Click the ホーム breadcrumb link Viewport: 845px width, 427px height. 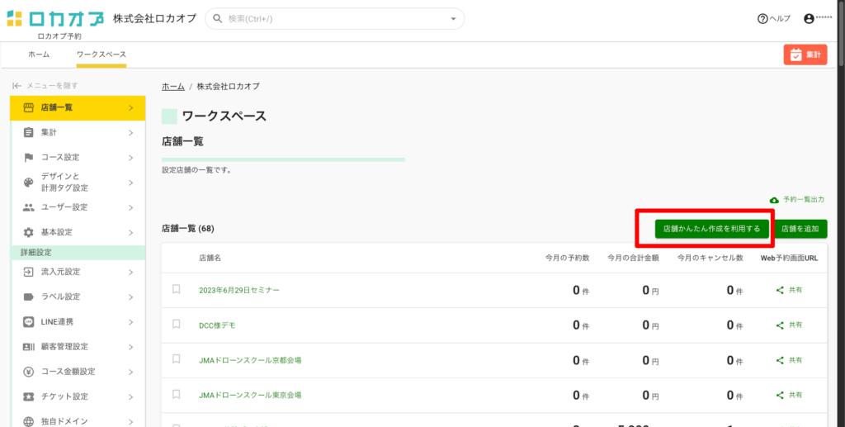click(173, 86)
